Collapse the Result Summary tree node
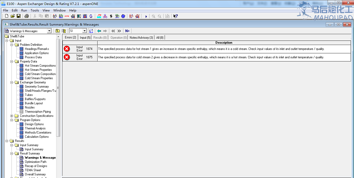This screenshot has width=354, height=178. [x=12, y=153]
